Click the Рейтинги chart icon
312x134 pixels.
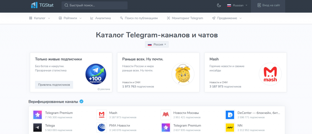tap(60, 18)
